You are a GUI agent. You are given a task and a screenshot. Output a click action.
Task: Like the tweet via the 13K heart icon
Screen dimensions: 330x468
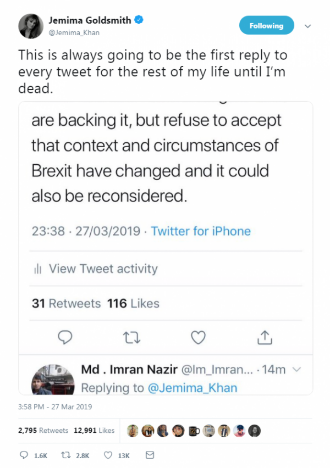tap(108, 455)
